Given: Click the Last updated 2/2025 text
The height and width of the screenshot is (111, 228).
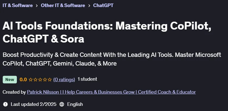Looking at the screenshot, I should click(x=33, y=104).
